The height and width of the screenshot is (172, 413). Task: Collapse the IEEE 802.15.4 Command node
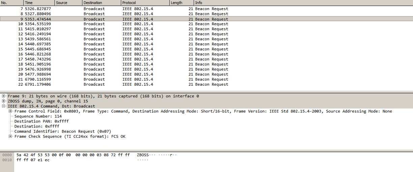coord(4,106)
